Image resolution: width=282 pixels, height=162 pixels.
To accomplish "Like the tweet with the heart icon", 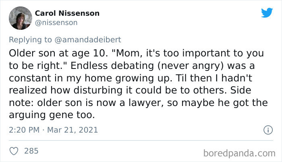I will click(14, 151).
